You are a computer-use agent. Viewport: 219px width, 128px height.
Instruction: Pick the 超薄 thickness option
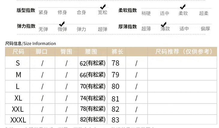(146, 29)
